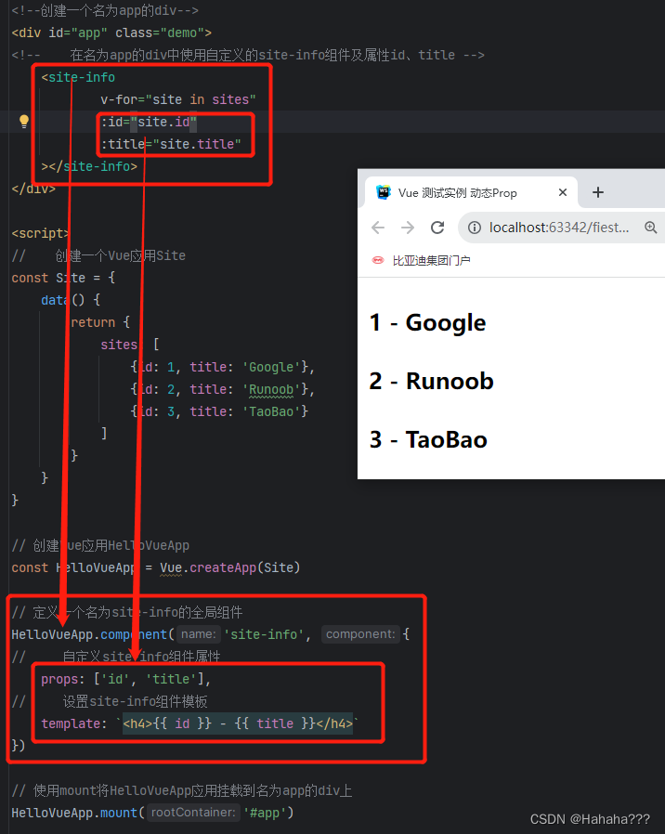This screenshot has width=665, height=834.
Task: Click the '#app' string in mount call
Action: click(x=265, y=814)
